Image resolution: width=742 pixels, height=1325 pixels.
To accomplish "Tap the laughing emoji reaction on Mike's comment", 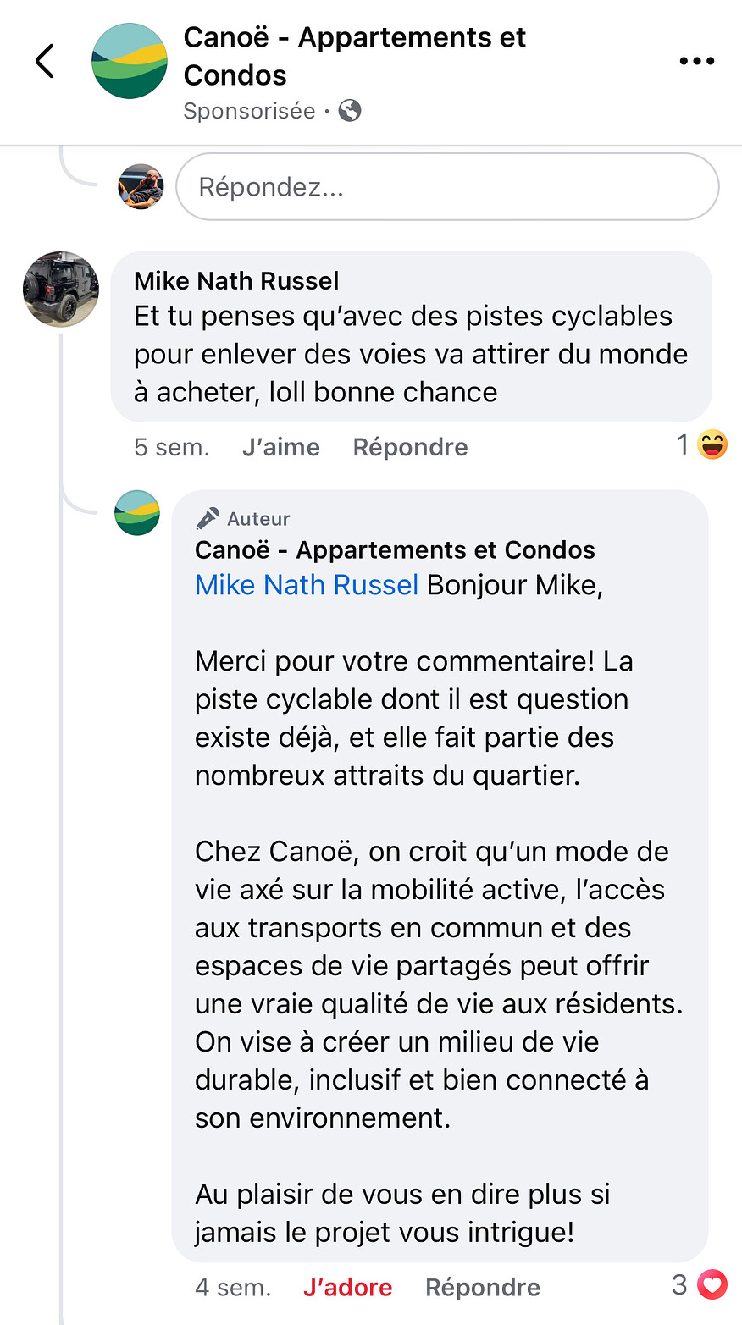I will (x=712, y=444).
